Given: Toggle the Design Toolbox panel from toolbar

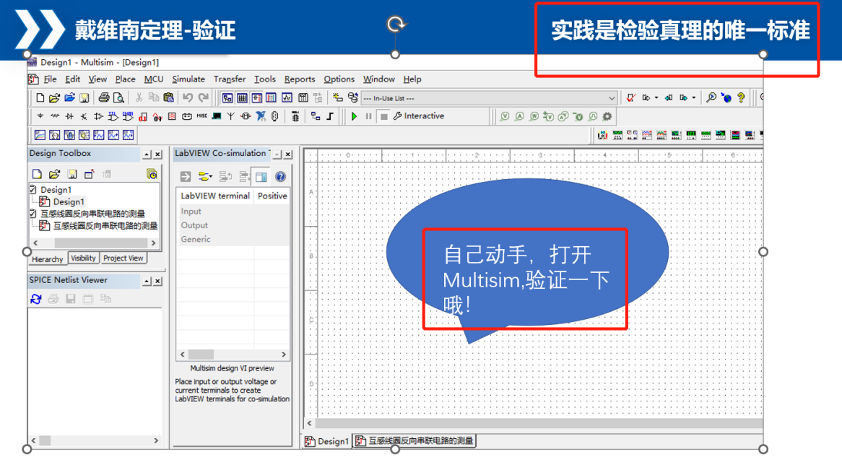Looking at the screenshot, I should click(x=227, y=97).
